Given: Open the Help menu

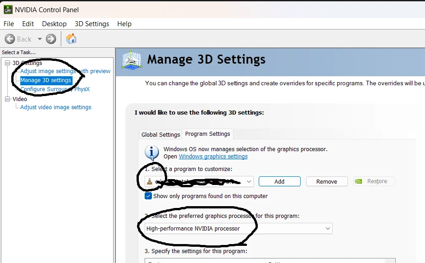Looking at the screenshot, I should tap(124, 24).
